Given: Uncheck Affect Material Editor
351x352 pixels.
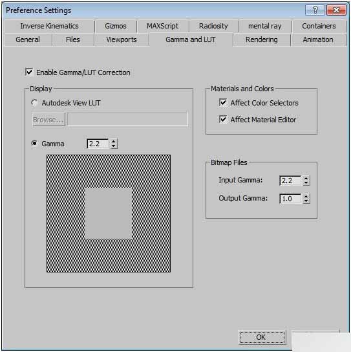Looking at the screenshot, I should (223, 119).
